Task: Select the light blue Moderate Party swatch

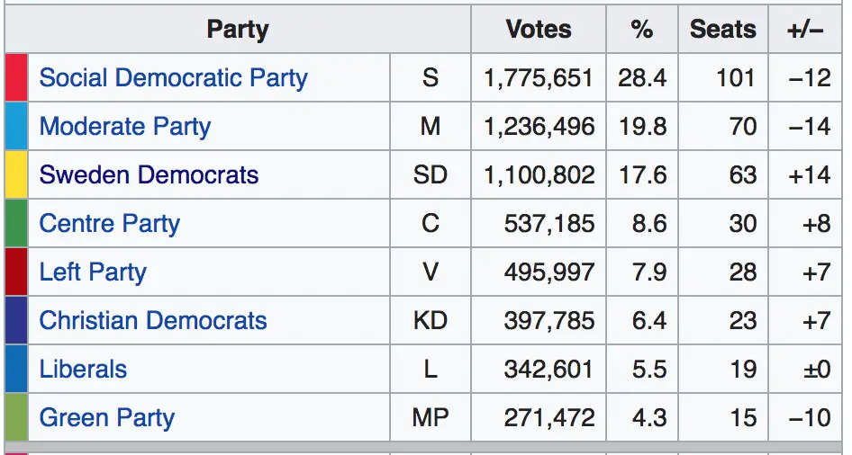Action: (x=16, y=127)
